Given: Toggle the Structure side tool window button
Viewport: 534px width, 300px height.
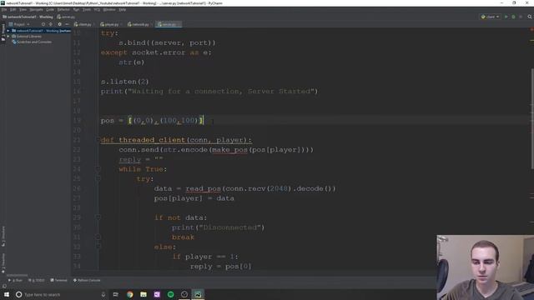Looking at the screenshot, I should coord(3,237).
